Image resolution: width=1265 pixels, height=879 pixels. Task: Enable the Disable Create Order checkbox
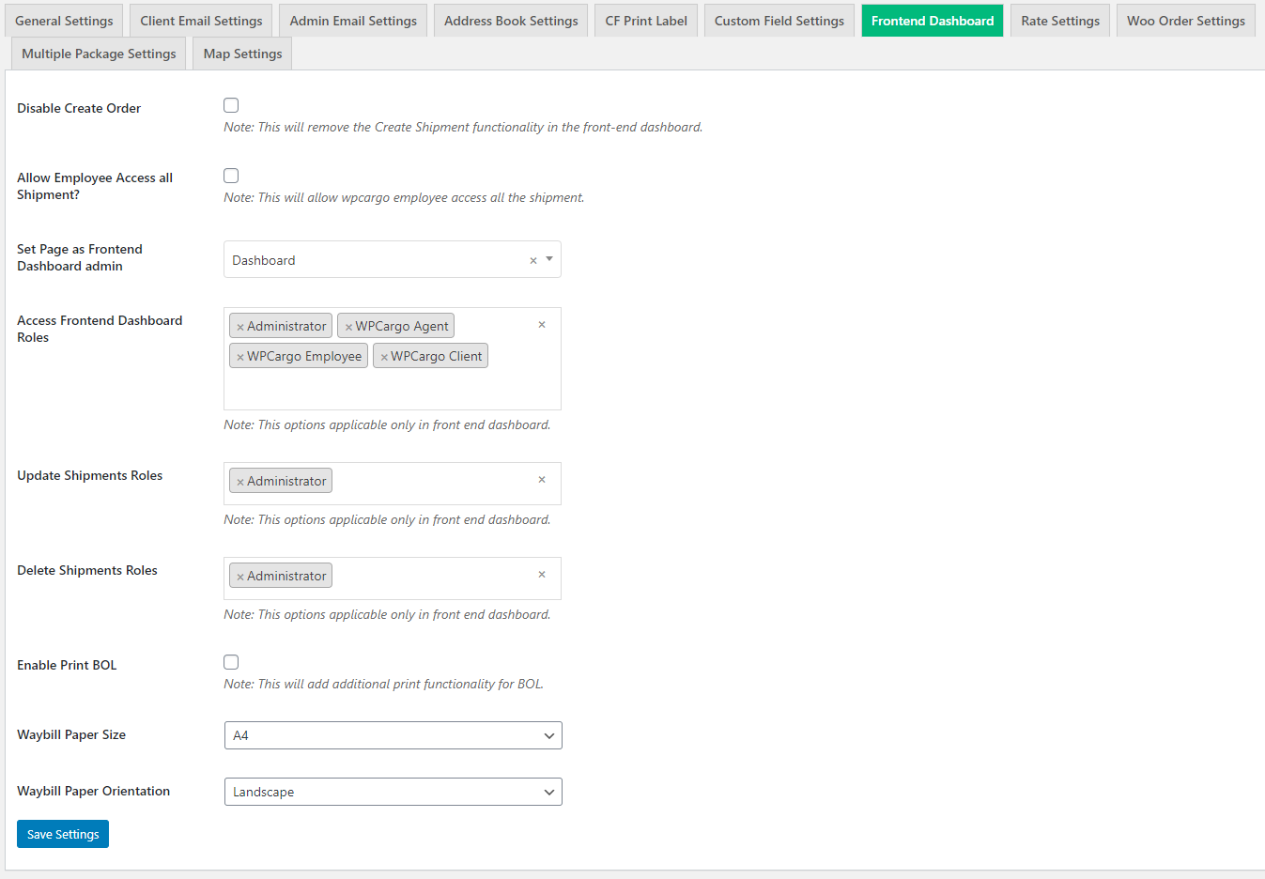(x=231, y=105)
